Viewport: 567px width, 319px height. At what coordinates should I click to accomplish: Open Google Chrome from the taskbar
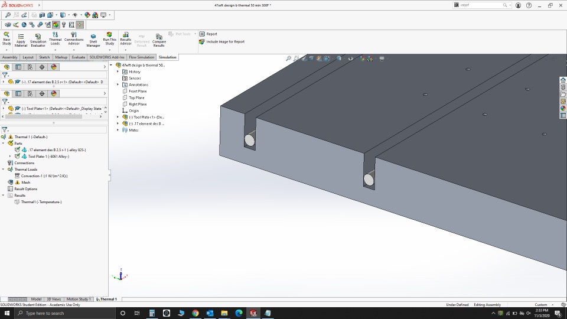195,313
